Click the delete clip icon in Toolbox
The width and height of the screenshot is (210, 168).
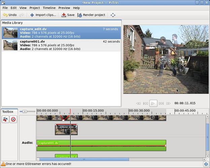tap(13, 119)
